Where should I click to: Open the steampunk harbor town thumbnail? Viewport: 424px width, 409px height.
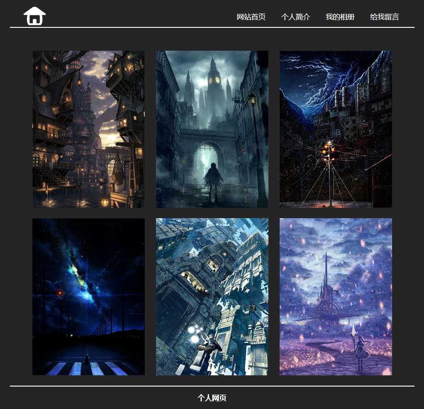click(89, 129)
